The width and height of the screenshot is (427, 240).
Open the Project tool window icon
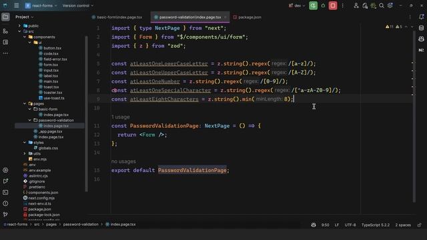5,17
